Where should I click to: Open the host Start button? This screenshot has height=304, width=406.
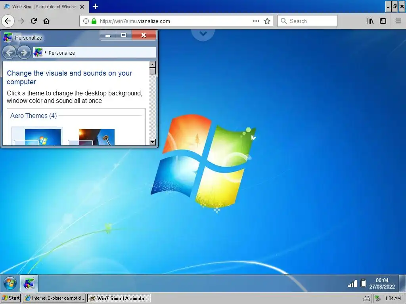[11, 298]
